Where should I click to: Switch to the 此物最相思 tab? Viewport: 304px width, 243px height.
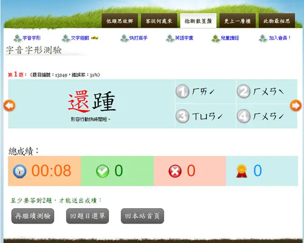[277, 21]
